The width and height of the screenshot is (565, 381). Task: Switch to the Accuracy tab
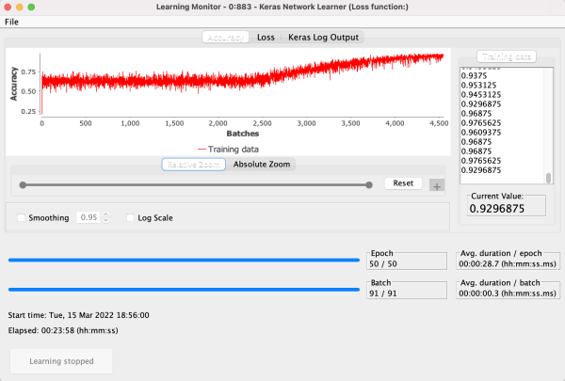coord(225,38)
